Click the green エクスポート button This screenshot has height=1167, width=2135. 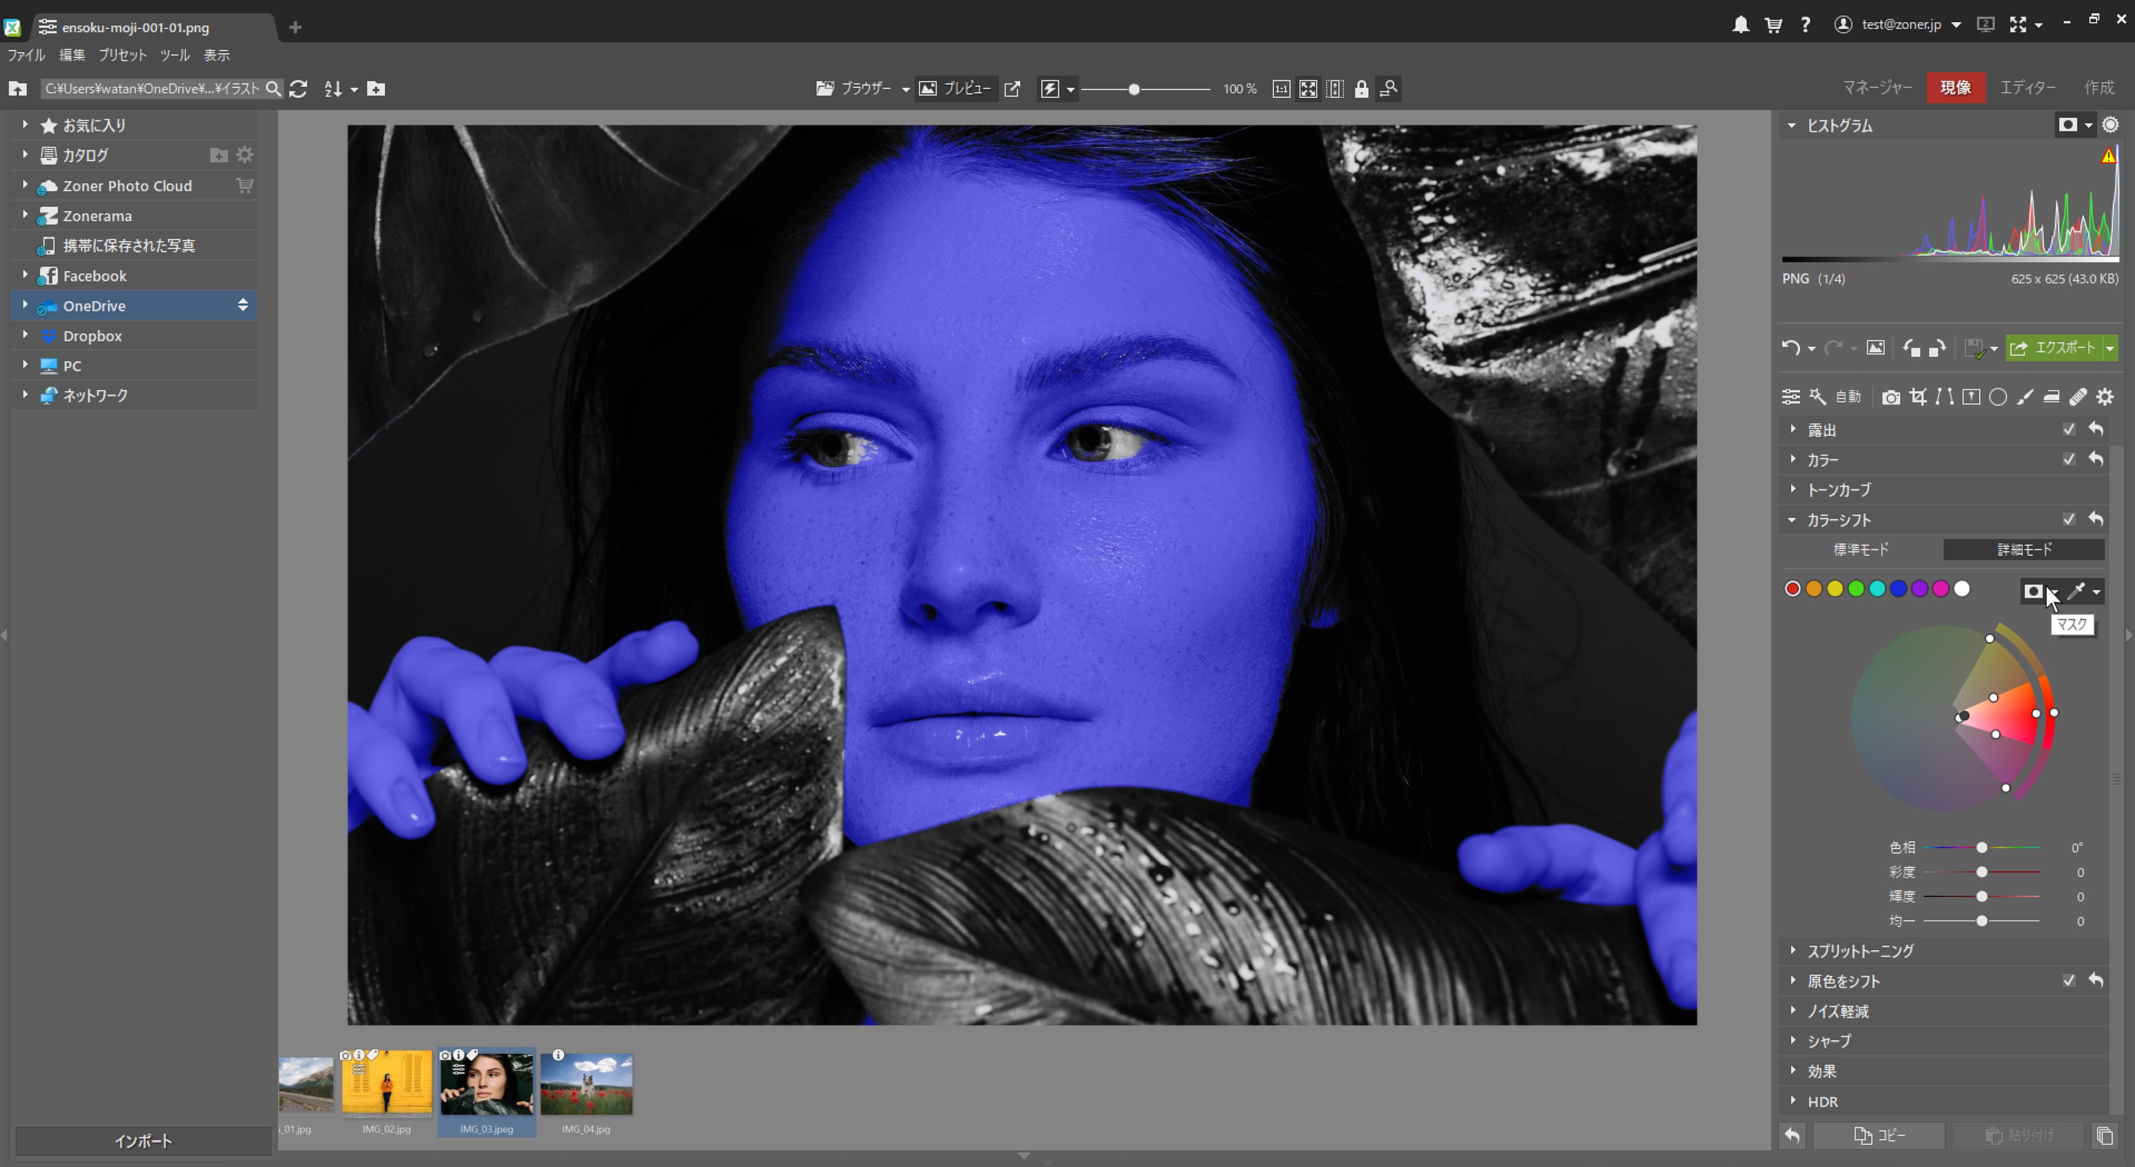coord(2054,348)
